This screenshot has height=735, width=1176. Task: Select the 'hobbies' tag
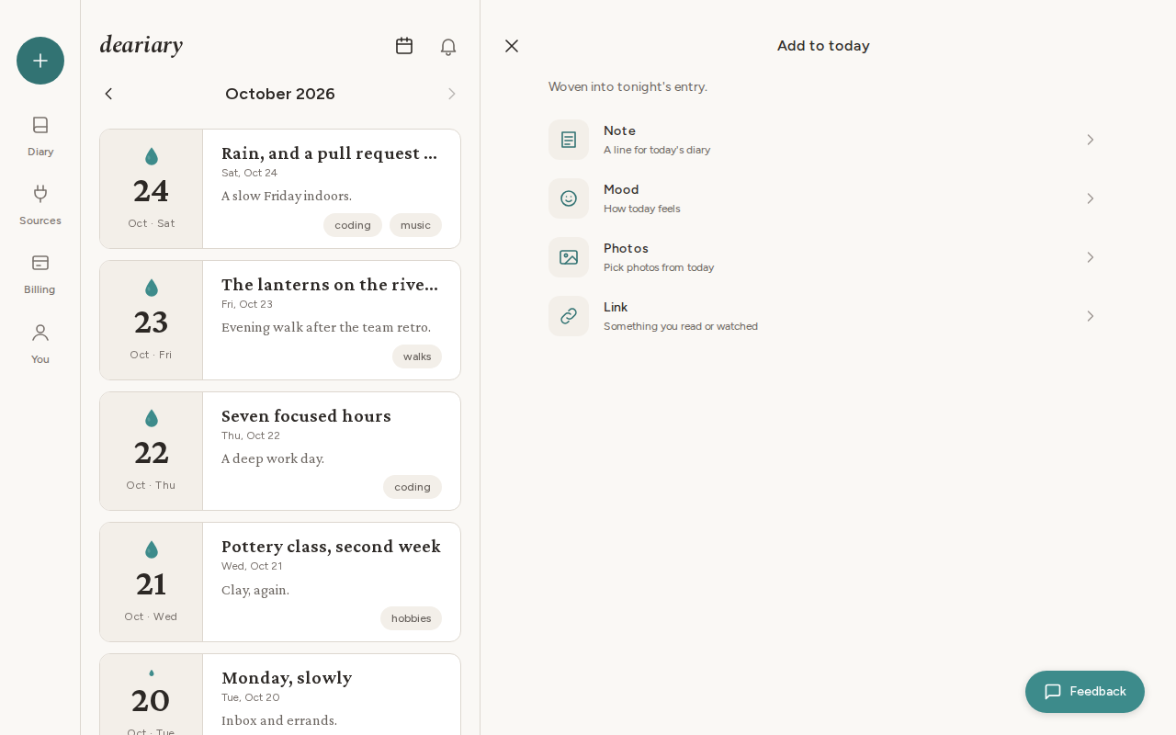(x=411, y=618)
